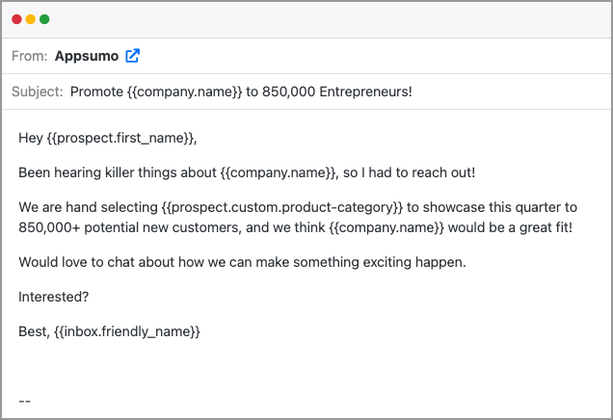The height and width of the screenshot is (420, 613).
Task: Click the {{company.name}} variable in the subject line
Action: [184, 92]
